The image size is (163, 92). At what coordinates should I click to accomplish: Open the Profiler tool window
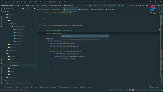point(89,87)
